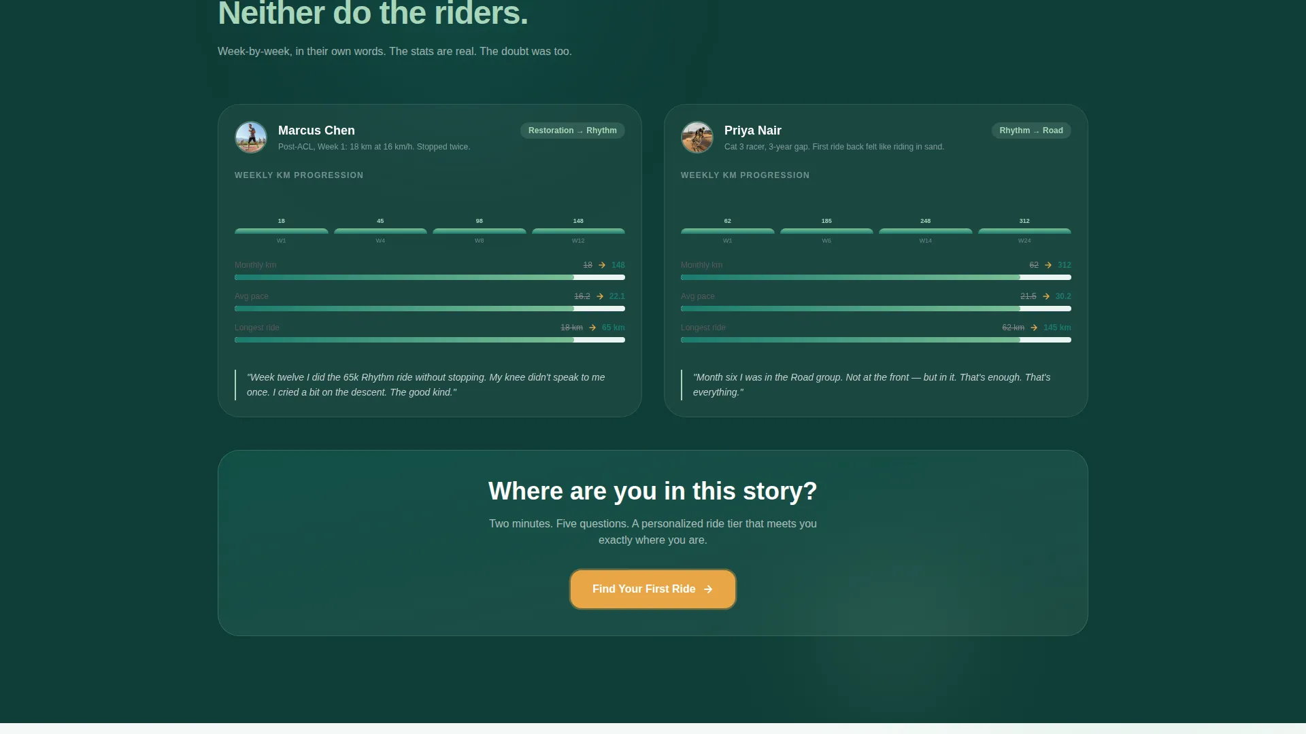This screenshot has width=1306, height=734.
Task: Click the Marcus Chen name heading
Action: 316,130
